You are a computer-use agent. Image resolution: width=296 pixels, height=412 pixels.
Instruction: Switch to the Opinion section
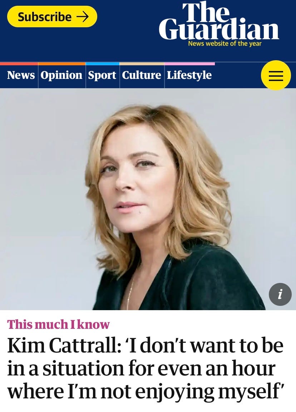pyautogui.click(x=61, y=75)
